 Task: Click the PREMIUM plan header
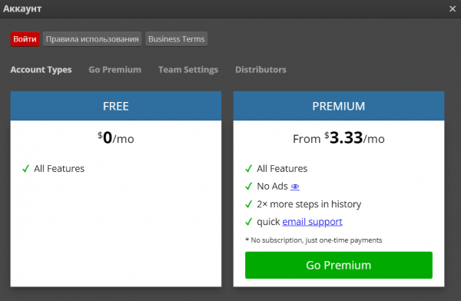339,106
